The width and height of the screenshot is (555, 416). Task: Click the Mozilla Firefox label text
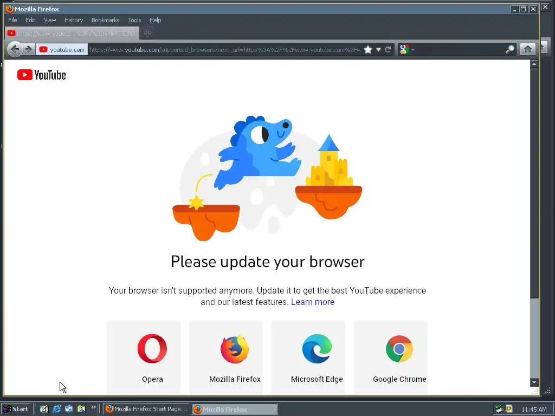[235, 379]
